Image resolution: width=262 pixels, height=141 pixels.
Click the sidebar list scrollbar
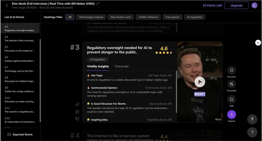[x=40, y=81]
